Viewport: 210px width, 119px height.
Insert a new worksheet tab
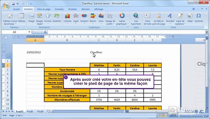[49, 111]
